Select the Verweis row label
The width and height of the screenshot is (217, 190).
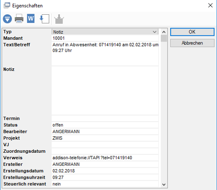(13, 158)
